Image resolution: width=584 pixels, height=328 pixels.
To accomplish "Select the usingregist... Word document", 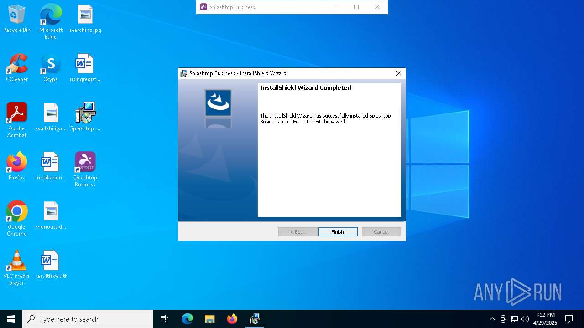I will 85,68.
